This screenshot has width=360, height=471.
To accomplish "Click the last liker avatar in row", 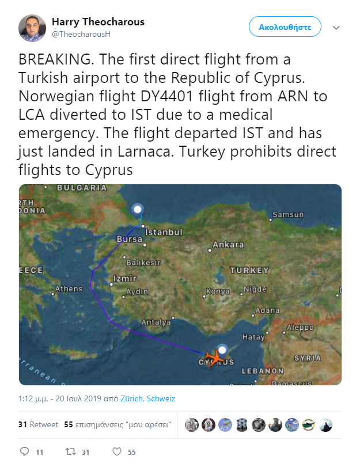I will coord(325,425).
